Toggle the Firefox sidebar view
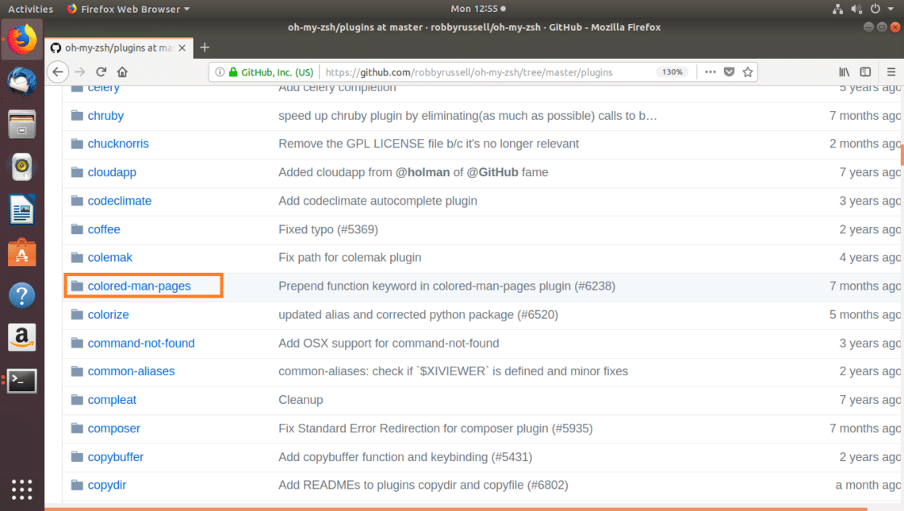The height and width of the screenshot is (511, 904). 866,72
